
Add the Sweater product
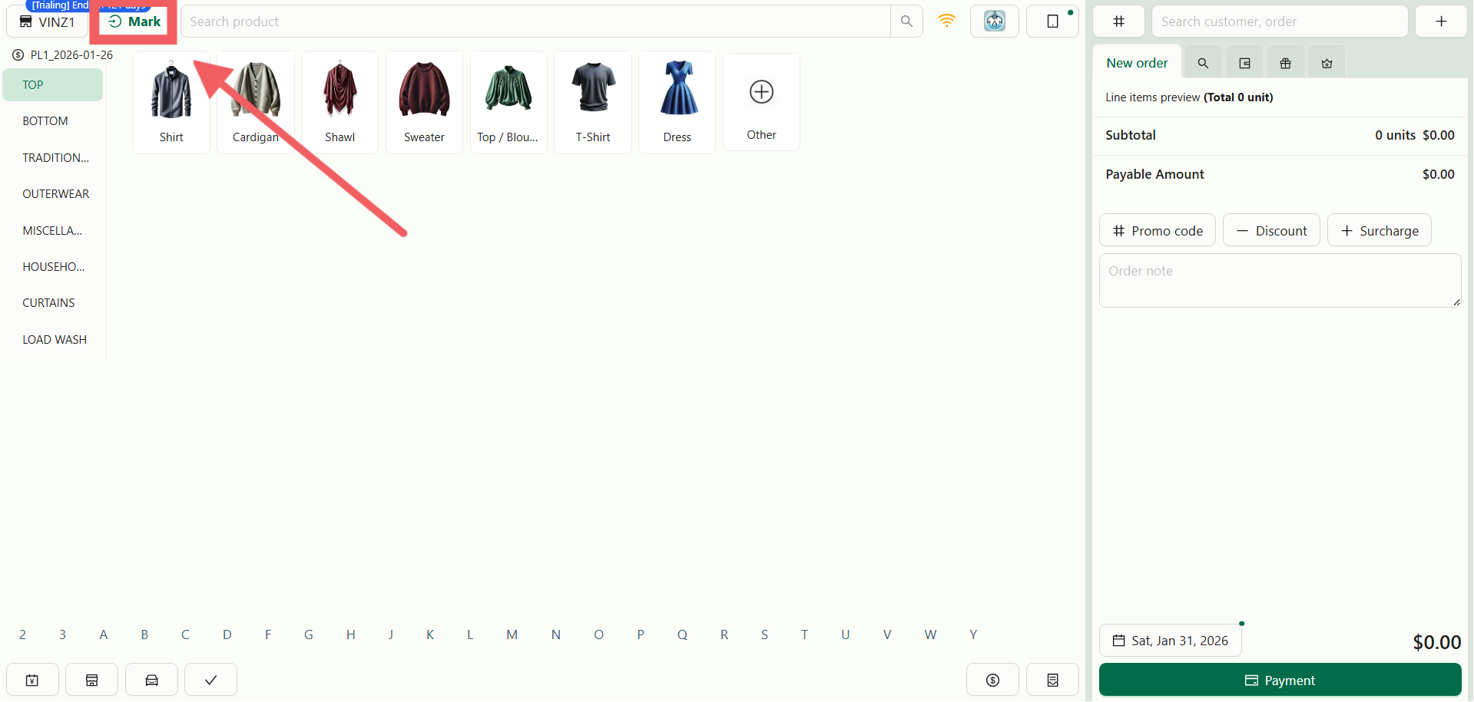click(424, 103)
